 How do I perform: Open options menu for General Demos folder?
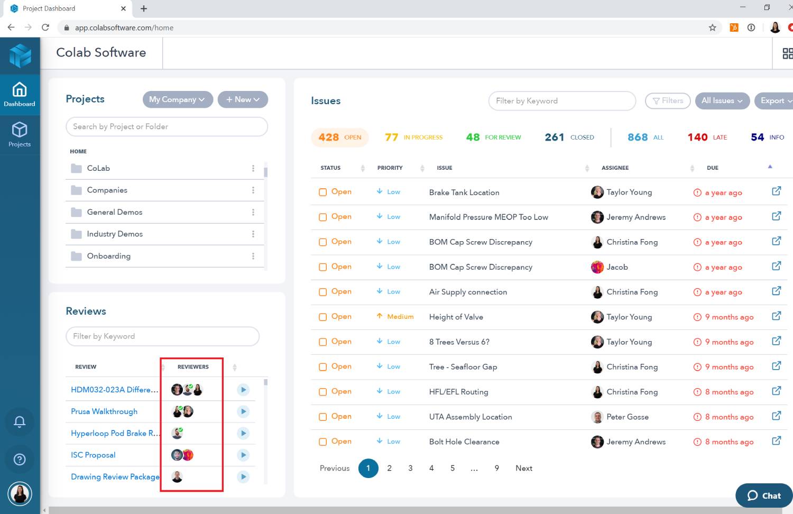[x=253, y=212]
